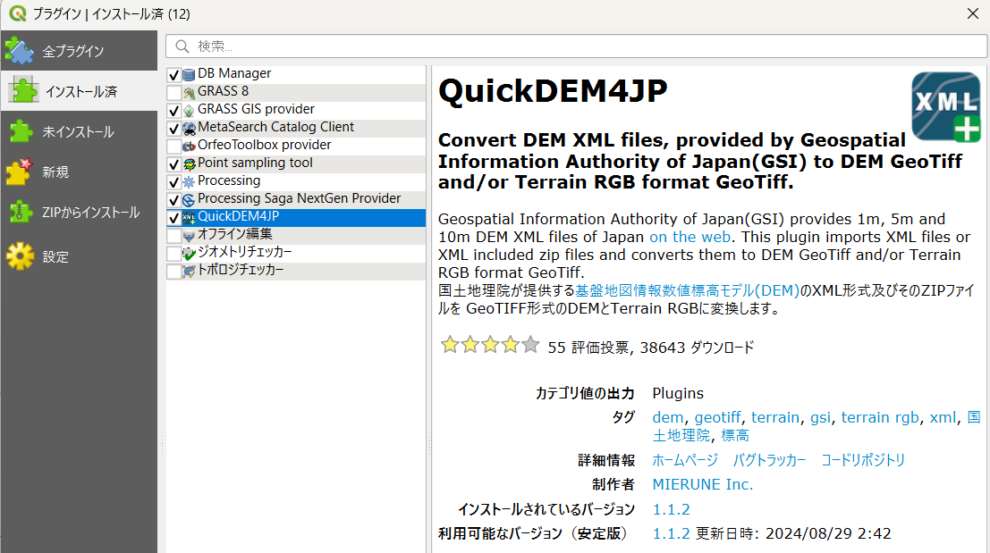Open the 未インストール tab

pyautogui.click(x=79, y=132)
